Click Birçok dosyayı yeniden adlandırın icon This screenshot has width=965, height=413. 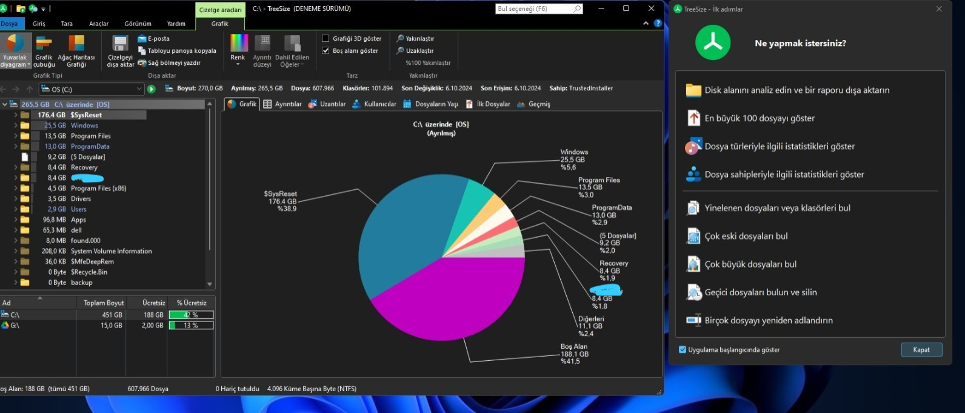point(693,320)
